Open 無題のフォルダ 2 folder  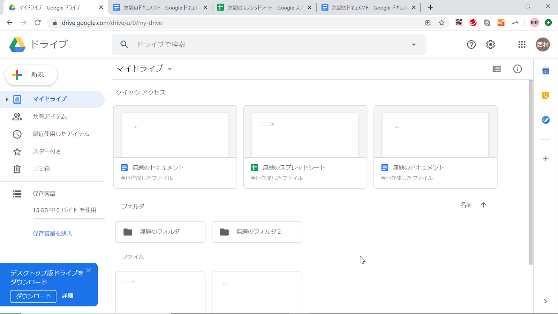click(257, 232)
